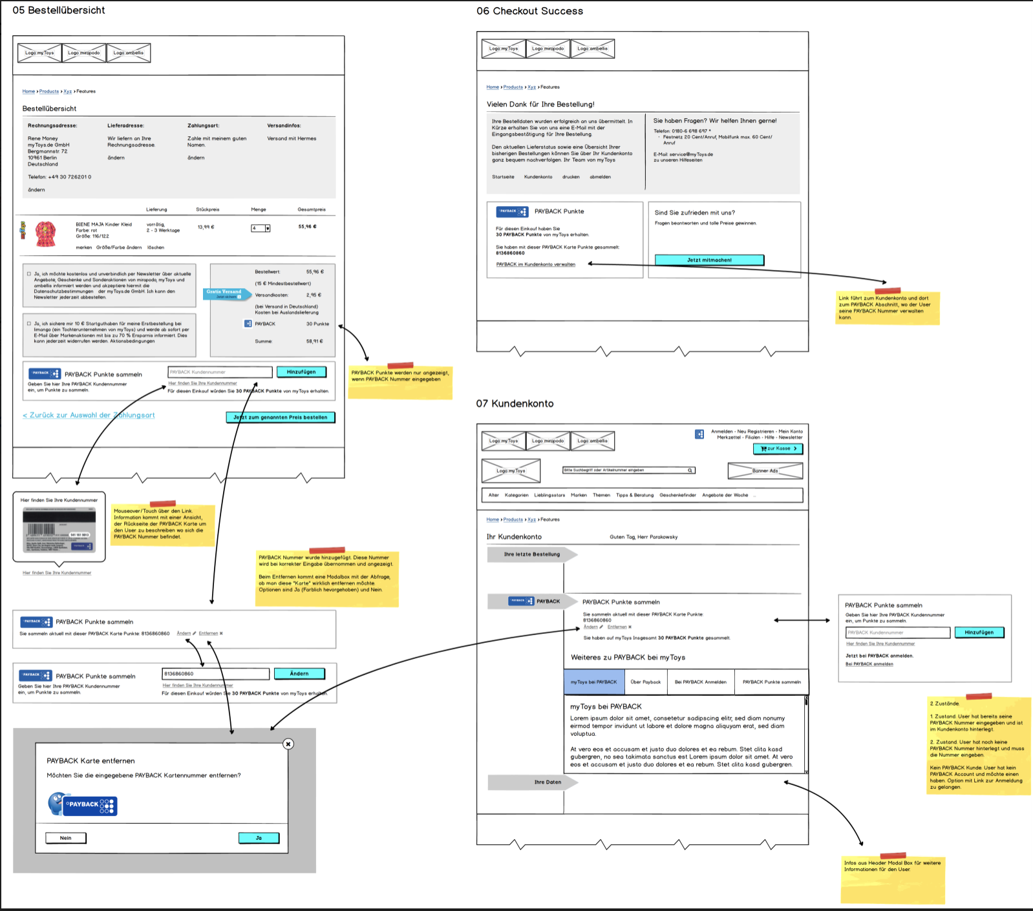Close the PAYBACK Karte entfernen modal
Image resolution: width=1033 pixels, height=911 pixels.
288,744
